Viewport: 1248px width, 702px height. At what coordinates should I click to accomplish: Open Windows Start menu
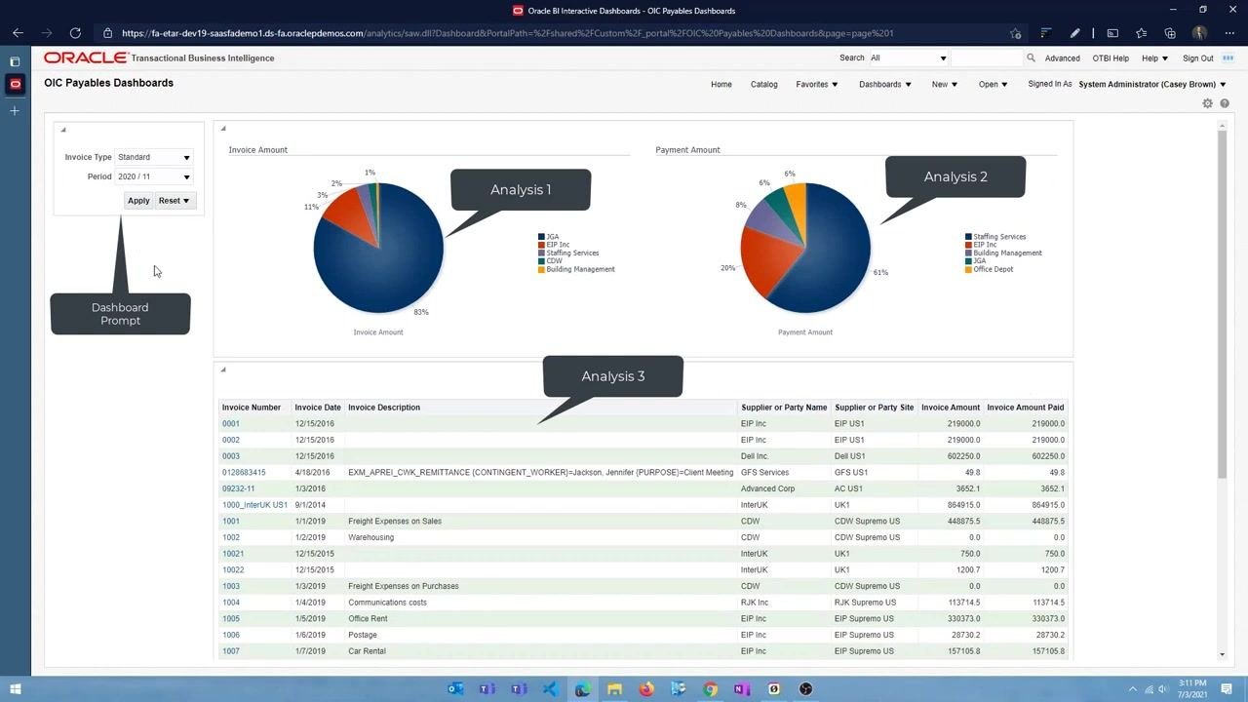(16, 689)
